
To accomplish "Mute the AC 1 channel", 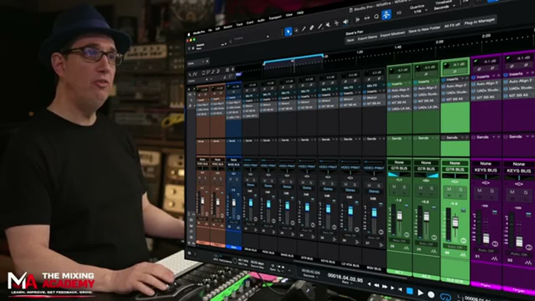I will click(x=394, y=187).
